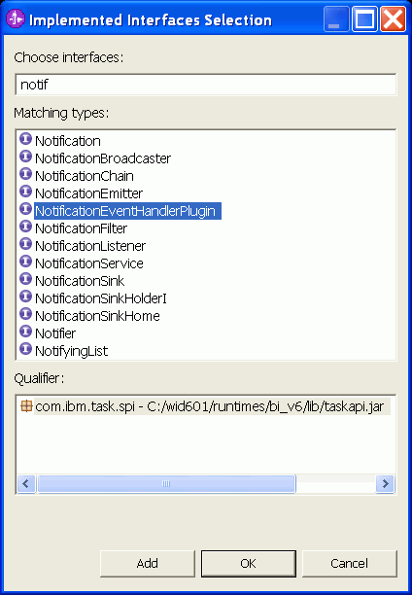This screenshot has height=595, width=412.
Task: Pick NotificationSinkHome from matching types
Action: coord(97,316)
